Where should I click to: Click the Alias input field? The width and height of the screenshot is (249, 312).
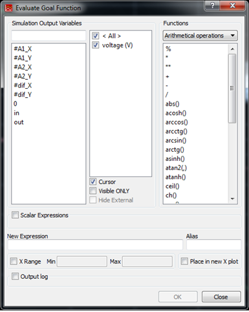pos(213,245)
